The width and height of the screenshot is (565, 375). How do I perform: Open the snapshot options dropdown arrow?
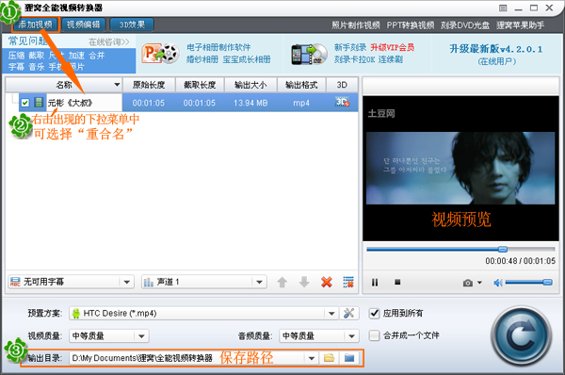point(479,283)
